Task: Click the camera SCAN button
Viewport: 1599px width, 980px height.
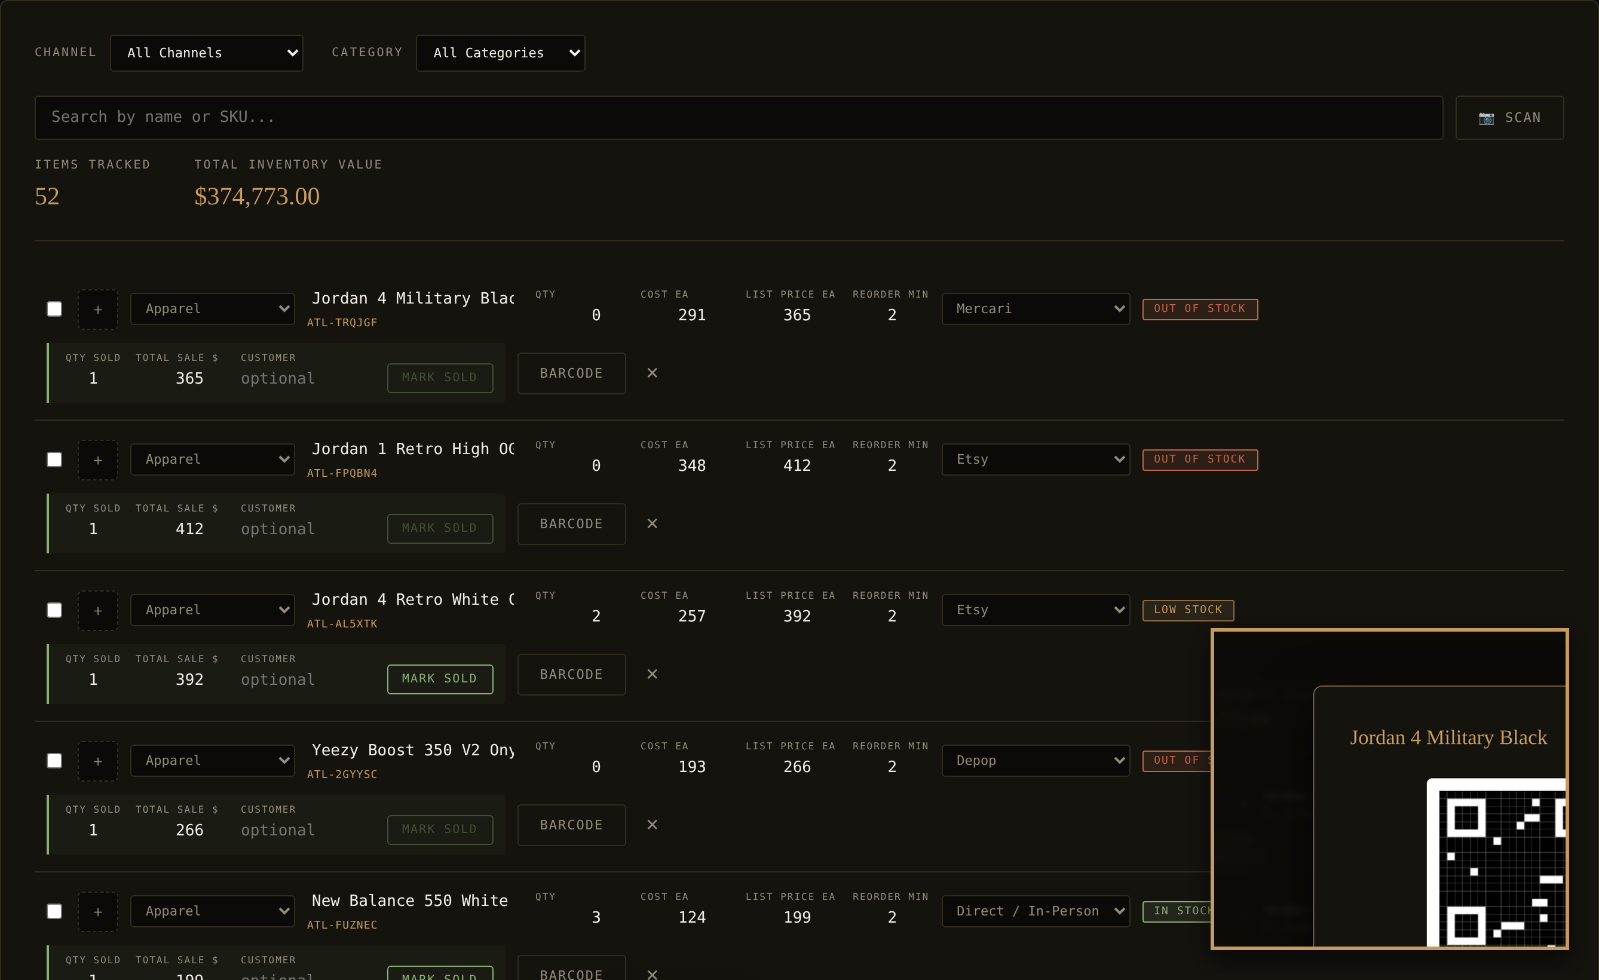Action: 1509,118
